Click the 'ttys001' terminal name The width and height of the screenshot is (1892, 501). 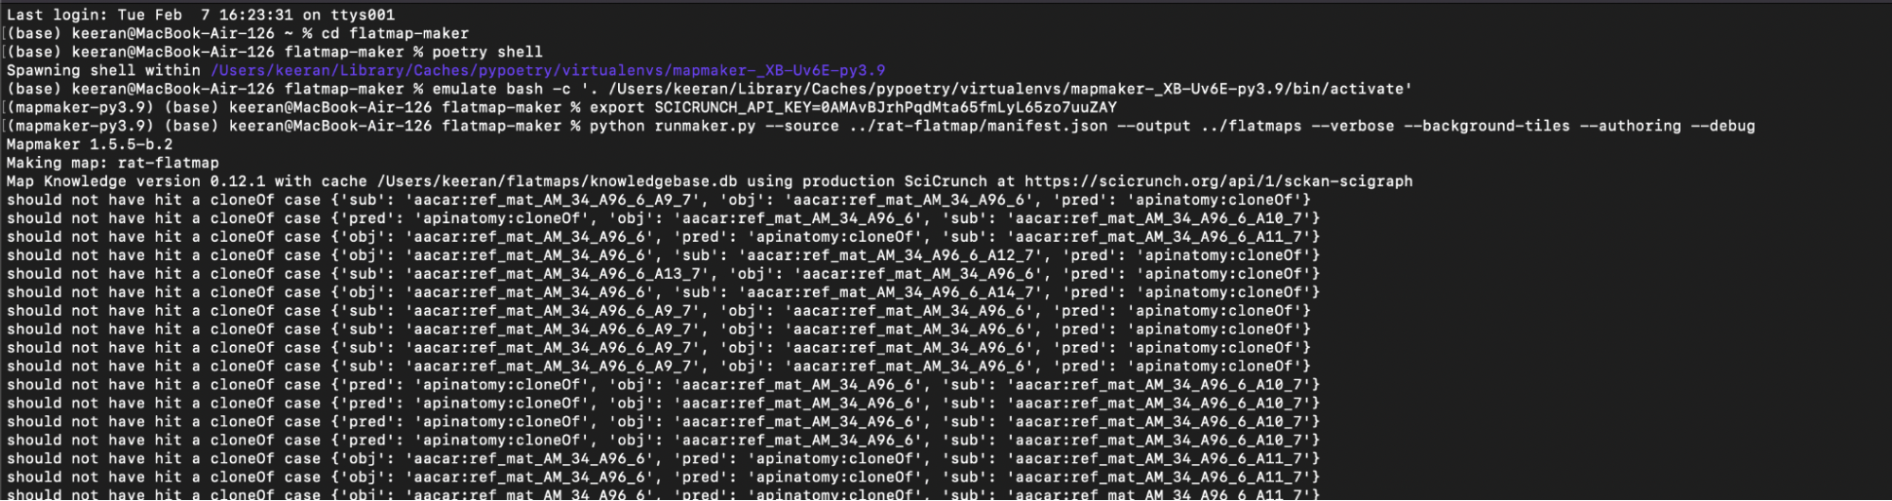pyautogui.click(x=362, y=15)
